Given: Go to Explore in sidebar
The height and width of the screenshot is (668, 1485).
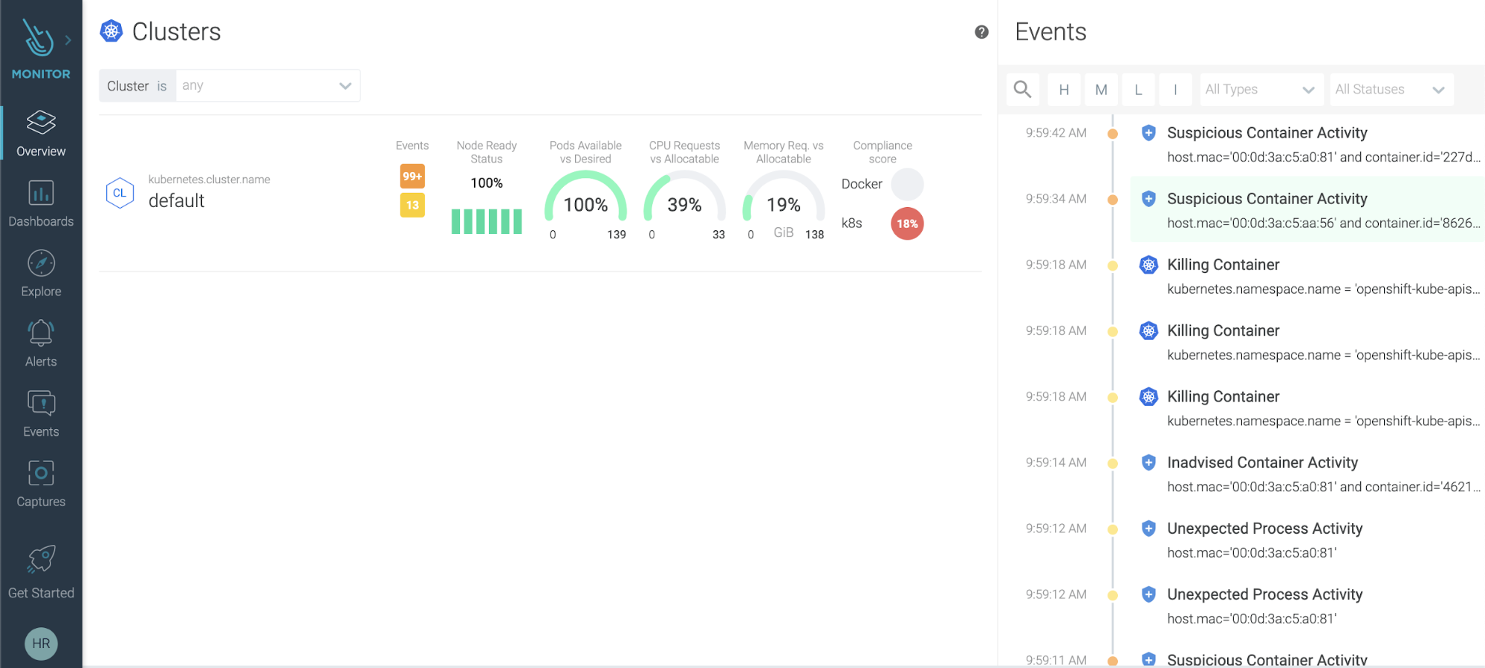Looking at the screenshot, I should [x=41, y=273].
